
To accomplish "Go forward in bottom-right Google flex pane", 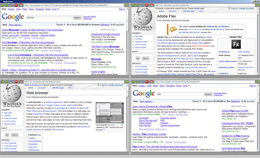I will [x=137, y=82].
